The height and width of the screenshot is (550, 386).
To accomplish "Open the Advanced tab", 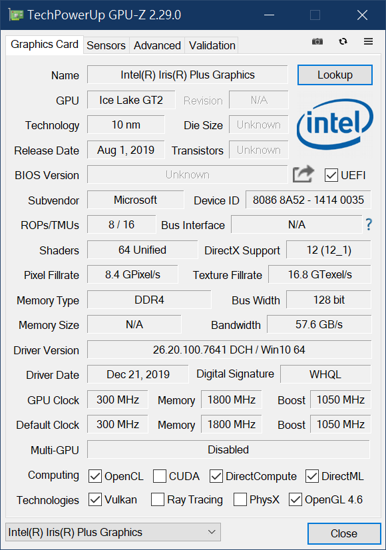I will coord(157,45).
